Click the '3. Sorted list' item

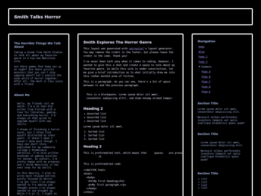[x=94, y=139]
